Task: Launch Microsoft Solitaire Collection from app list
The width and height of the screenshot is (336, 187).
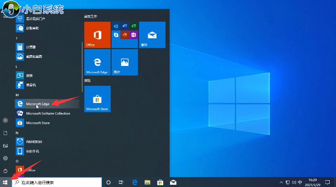Action: tap(48, 113)
